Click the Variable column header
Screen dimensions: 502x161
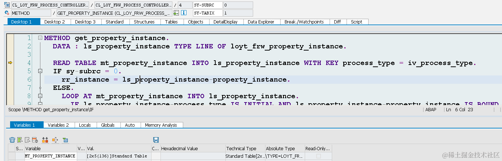click(50, 148)
